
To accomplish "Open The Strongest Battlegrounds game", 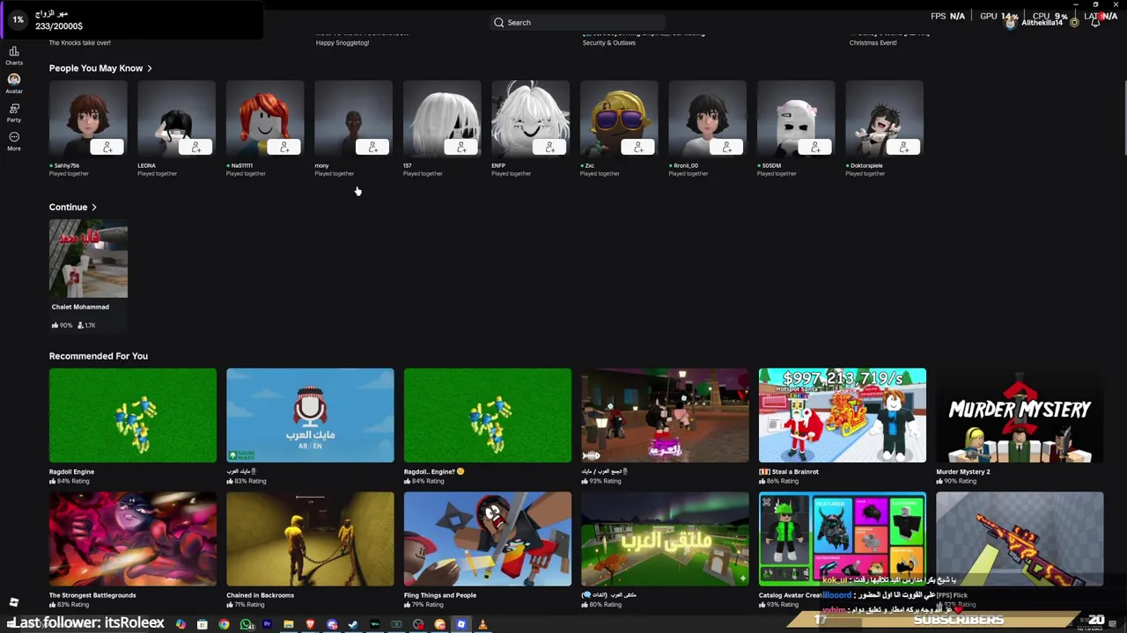I will (133, 539).
